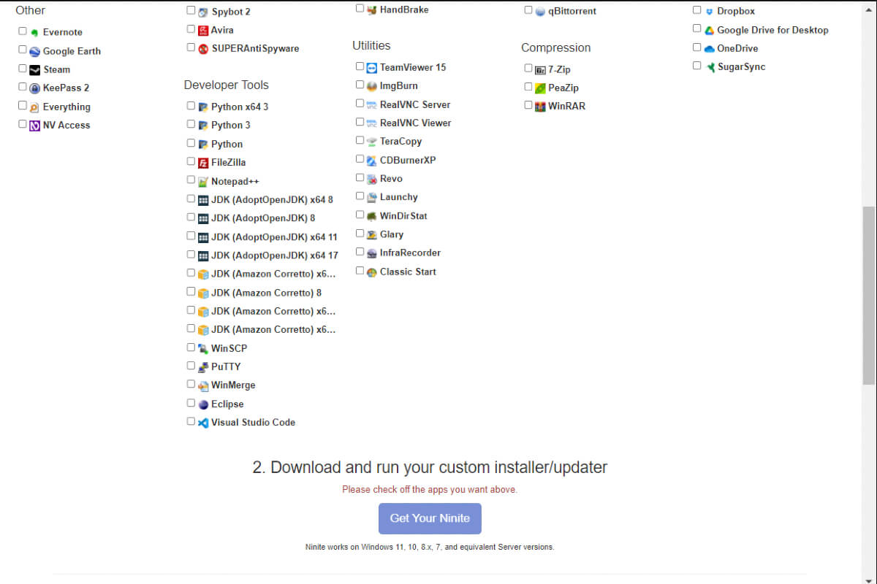Check the RealVNC Server checkbox
The width and height of the screenshot is (877, 584).
[360, 104]
